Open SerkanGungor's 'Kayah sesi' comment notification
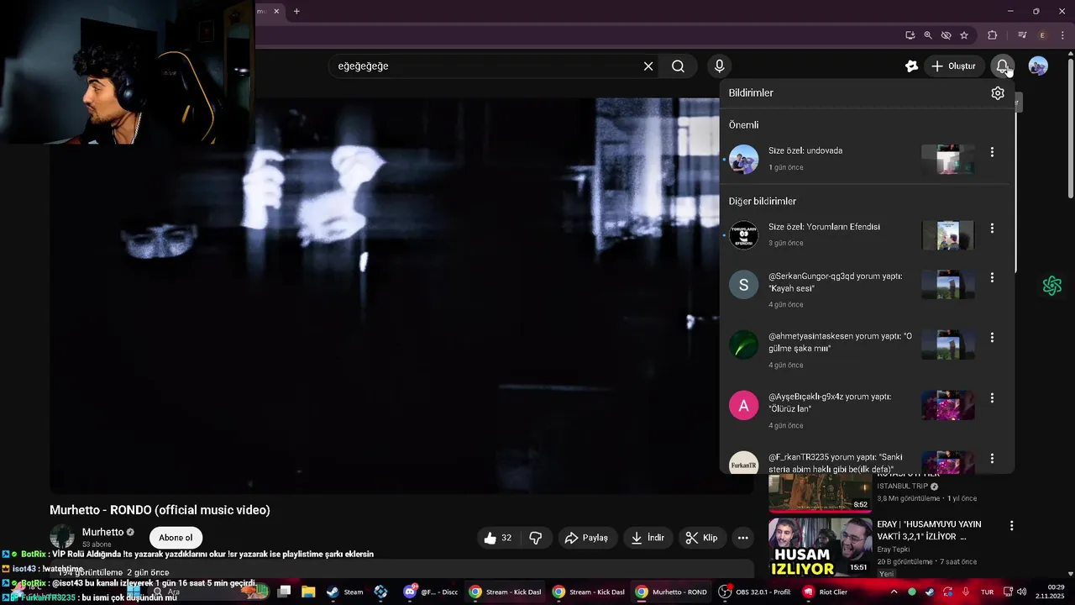The width and height of the screenshot is (1075, 605). 866,290
